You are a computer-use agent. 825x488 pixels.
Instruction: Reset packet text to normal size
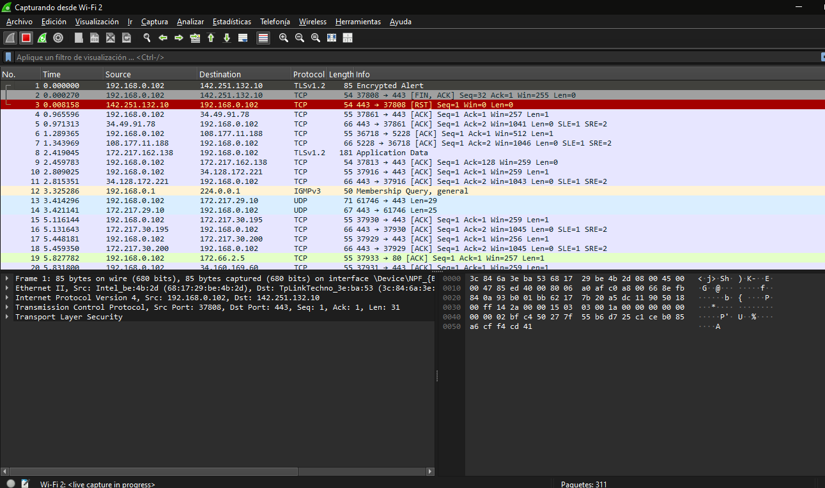[316, 38]
